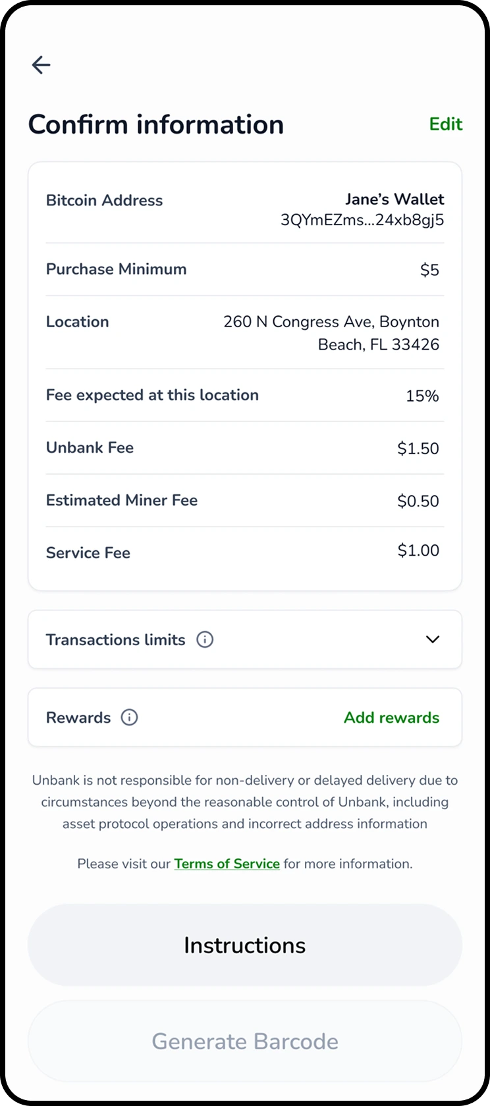Tap the Transactions limits label
Viewport: 490px width, 1106px height.
[x=115, y=639]
